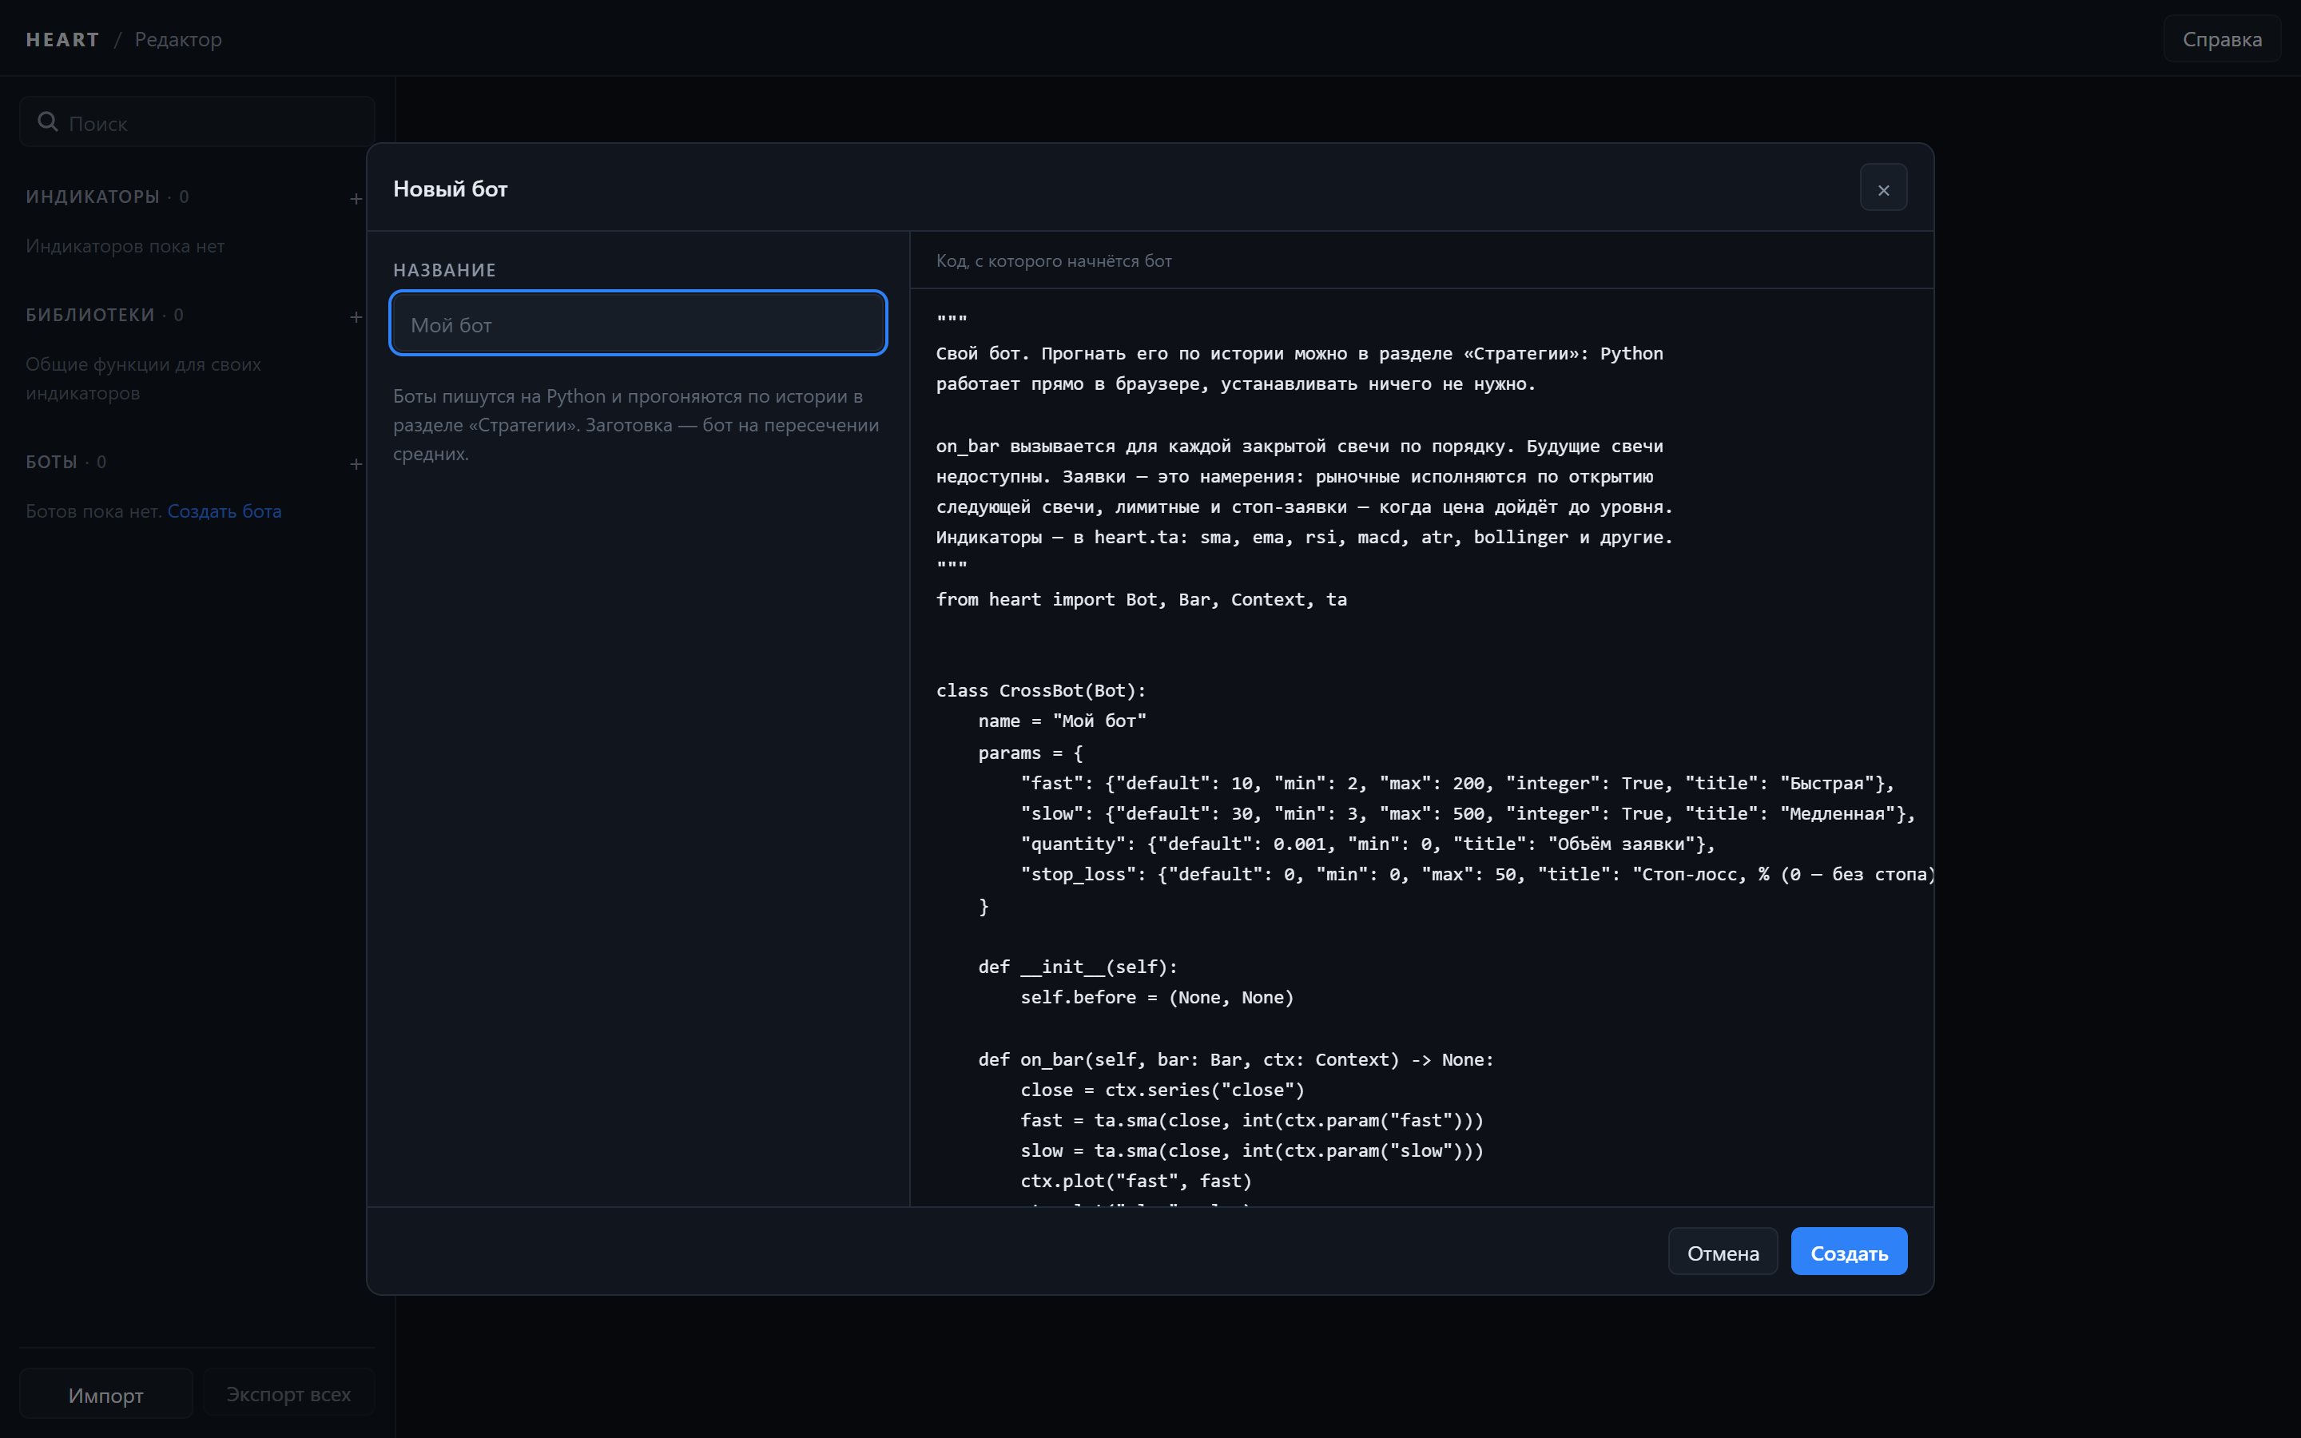This screenshot has height=1438, width=2301.
Task: Click the 'close = ctx.series' code line
Action: point(1162,1090)
